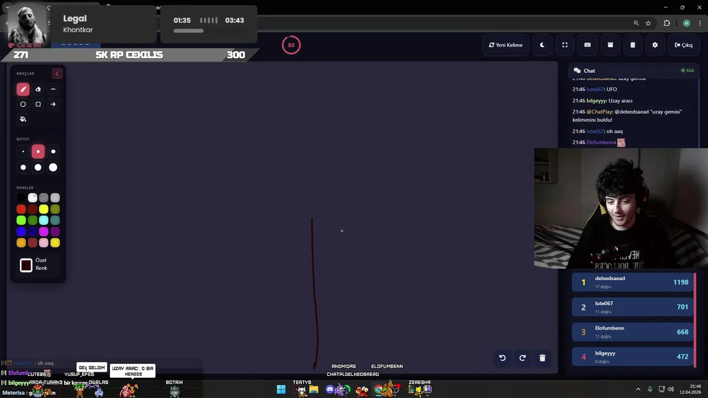Image resolution: width=708 pixels, height=398 pixels.
Task: Open File Explorer from the taskbar
Action: pyautogui.click(x=314, y=390)
